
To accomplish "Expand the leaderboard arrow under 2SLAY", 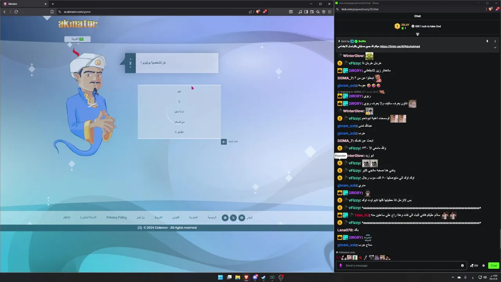I will click(418, 34).
